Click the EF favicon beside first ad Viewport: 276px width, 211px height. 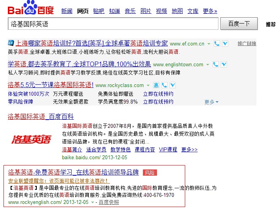pyautogui.click(x=11, y=43)
